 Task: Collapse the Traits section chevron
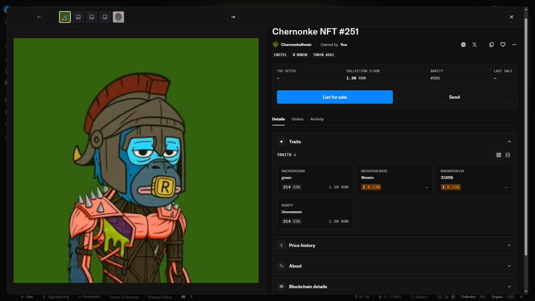(509, 142)
